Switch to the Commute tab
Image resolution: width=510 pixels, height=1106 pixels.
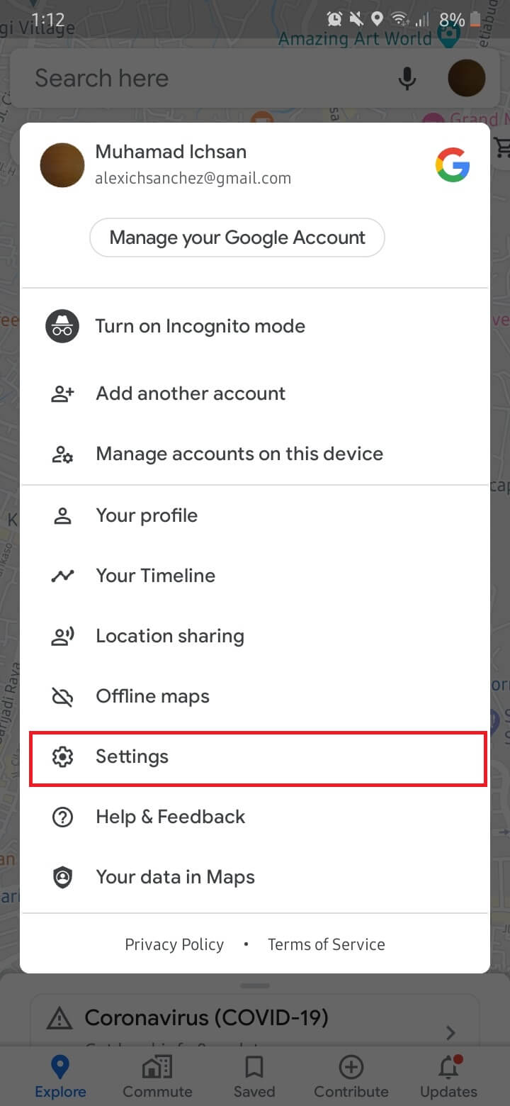157,1076
